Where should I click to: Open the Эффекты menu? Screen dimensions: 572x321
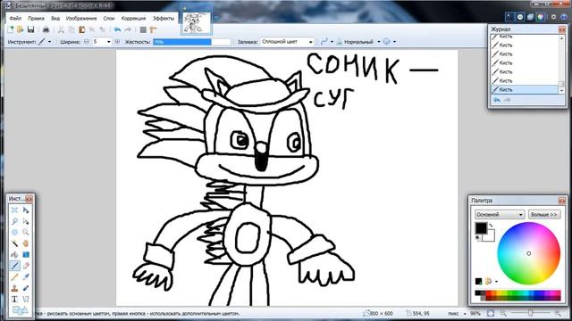(164, 18)
